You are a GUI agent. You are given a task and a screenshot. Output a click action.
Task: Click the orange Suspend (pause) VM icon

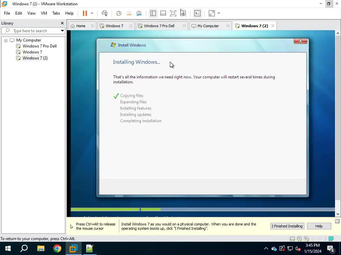click(85, 13)
